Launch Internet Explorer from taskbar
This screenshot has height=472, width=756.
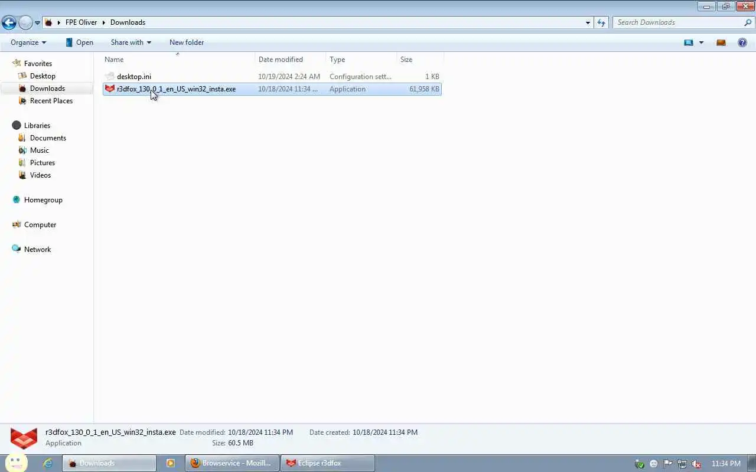48,463
